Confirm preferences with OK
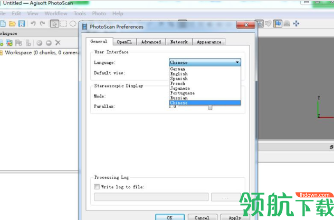Viewport: 334px width, 220px height. pos(170,217)
